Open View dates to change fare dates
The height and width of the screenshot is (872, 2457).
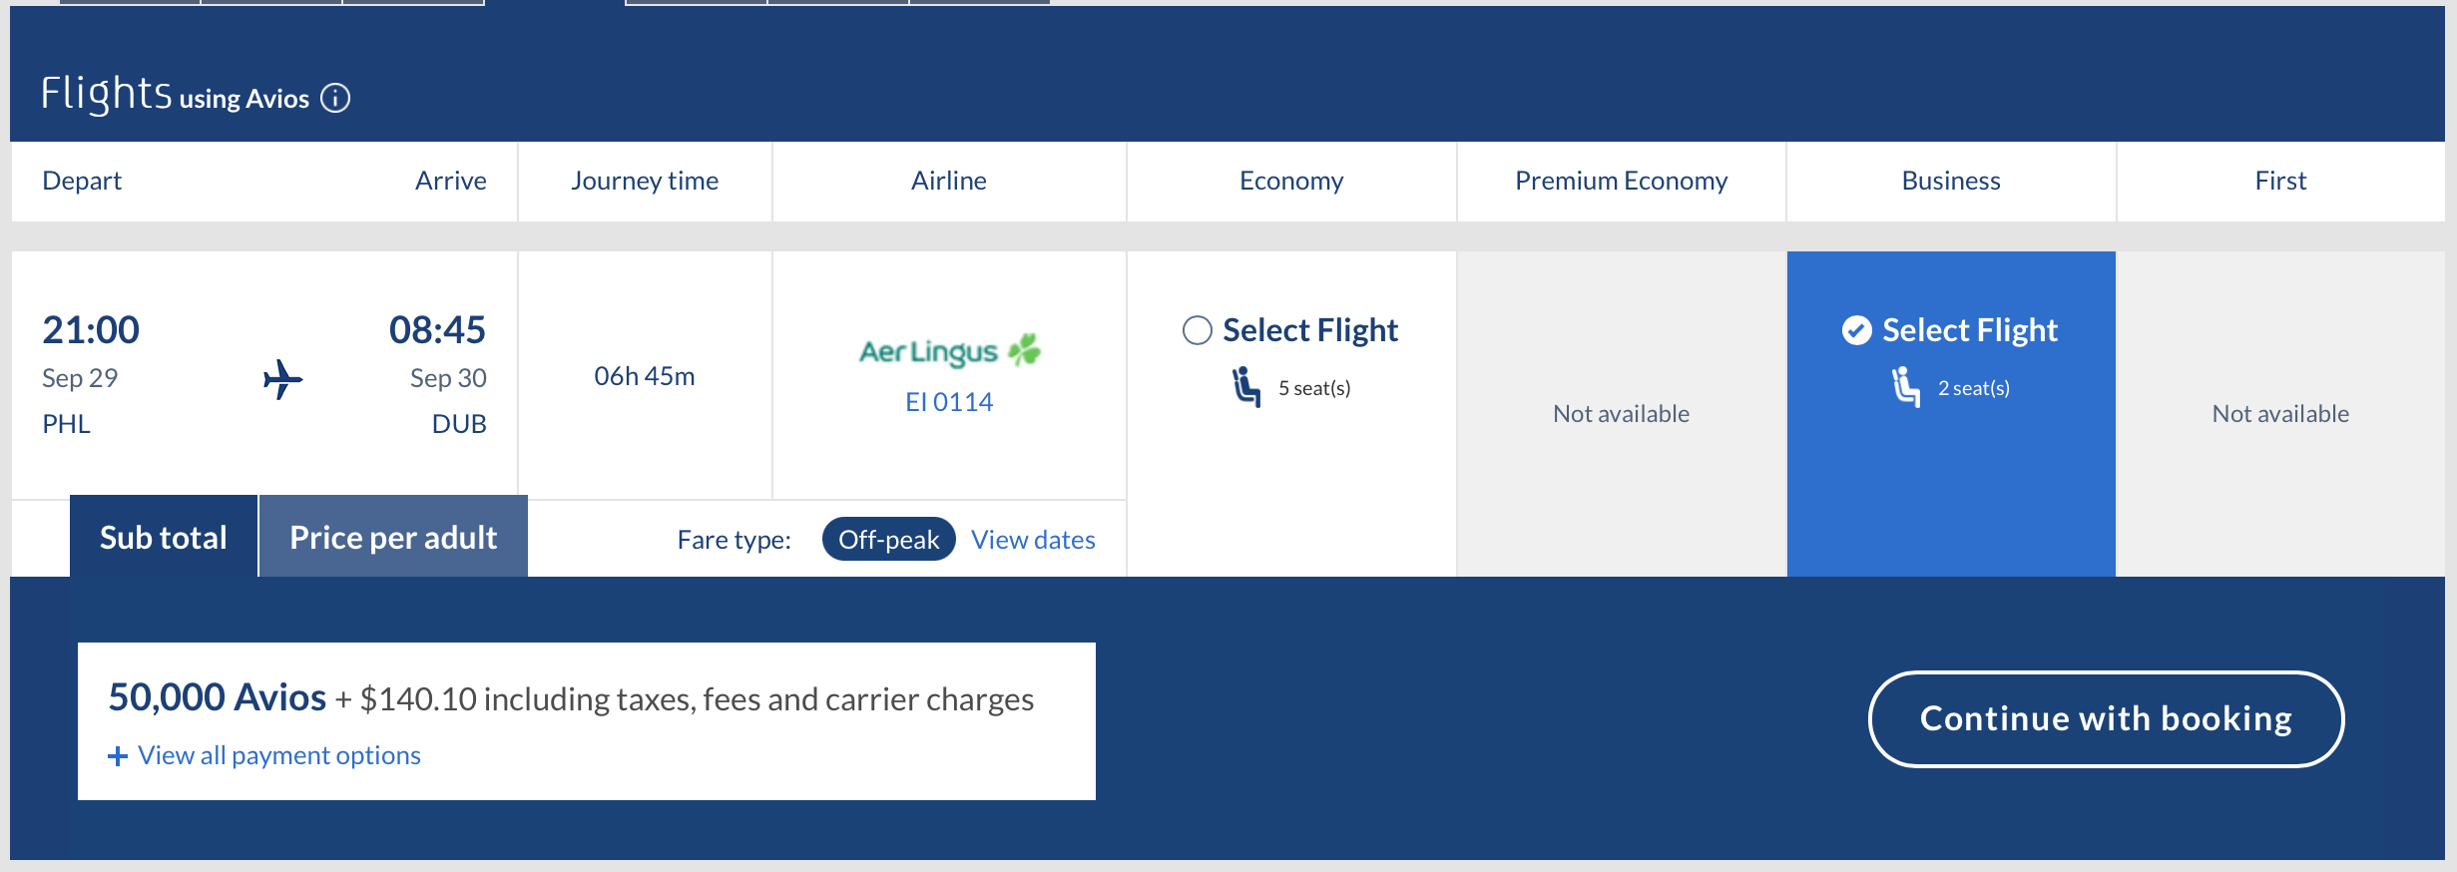point(1032,539)
